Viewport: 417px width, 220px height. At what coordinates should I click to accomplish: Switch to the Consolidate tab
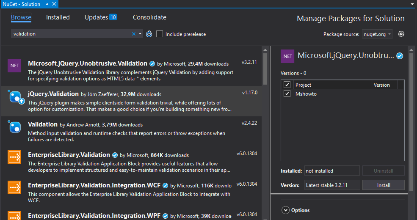149,17
